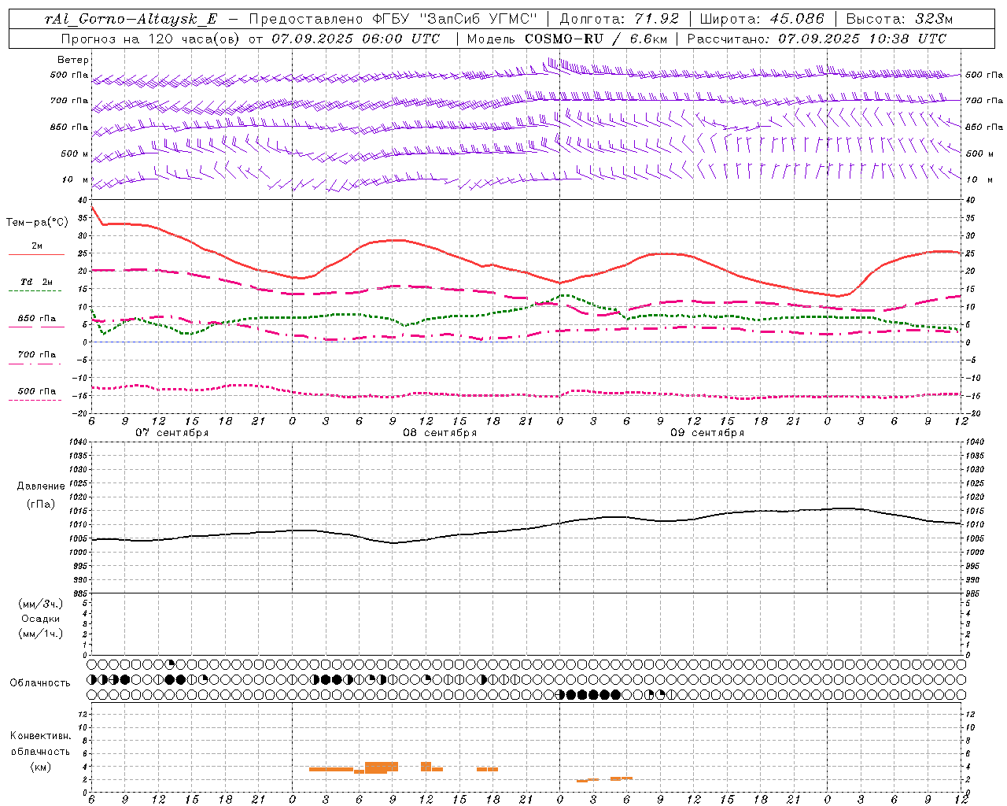1007x806 pixels.
Task: Click the "(км)" convective height unit
Action: point(40,767)
